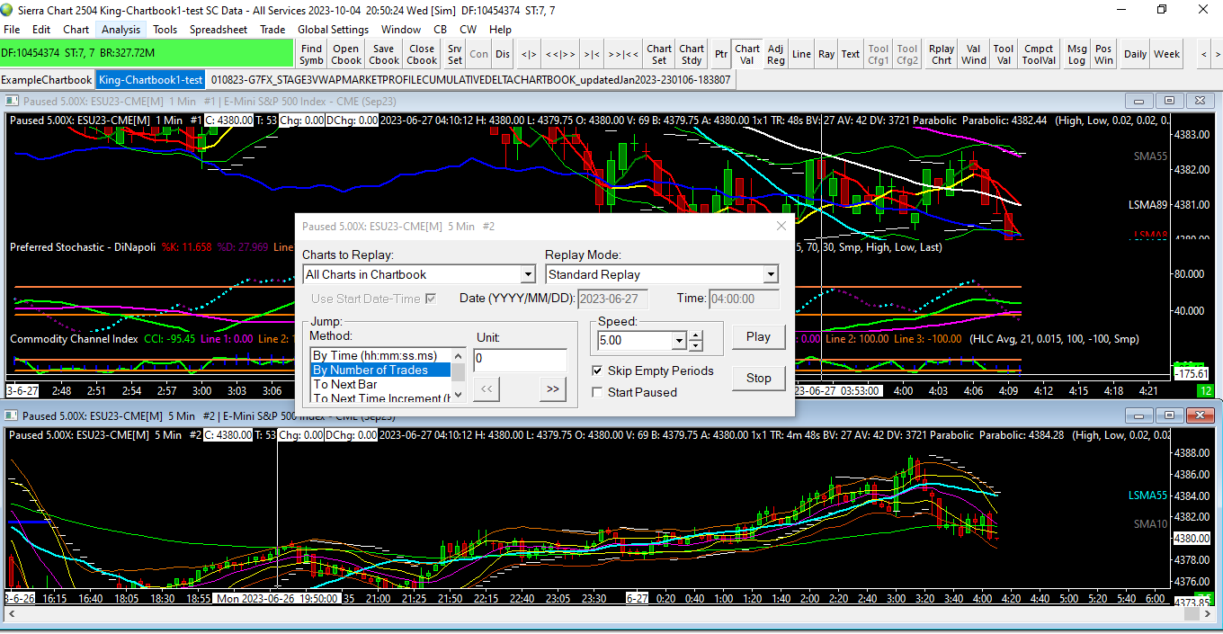The width and height of the screenshot is (1223, 634).
Task: Switch to the King-Chartbook1-test tab
Action: pyautogui.click(x=151, y=79)
